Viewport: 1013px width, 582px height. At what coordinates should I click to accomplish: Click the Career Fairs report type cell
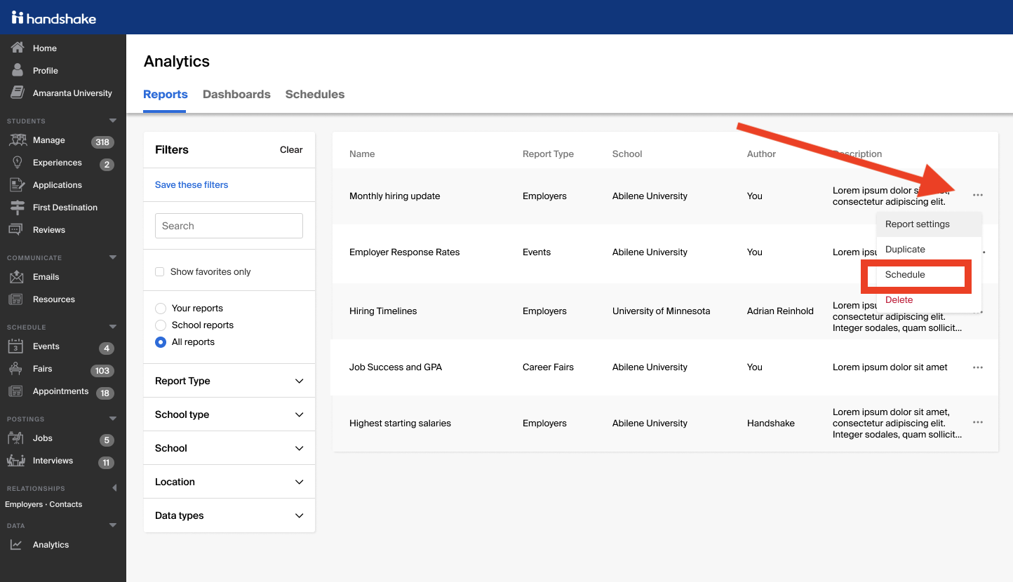(548, 367)
